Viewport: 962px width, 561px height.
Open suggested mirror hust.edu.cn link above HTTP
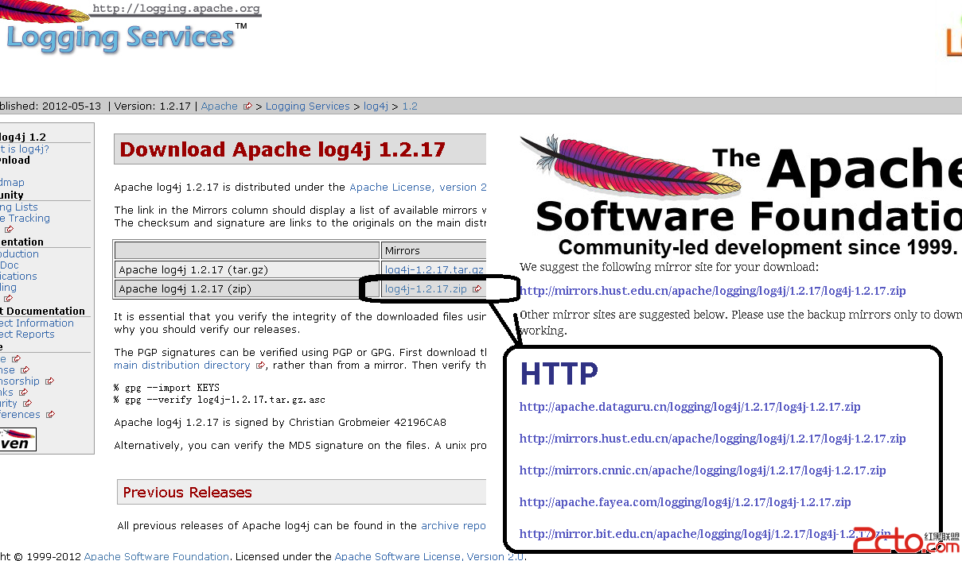pyautogui.click(x=712, y=291)
